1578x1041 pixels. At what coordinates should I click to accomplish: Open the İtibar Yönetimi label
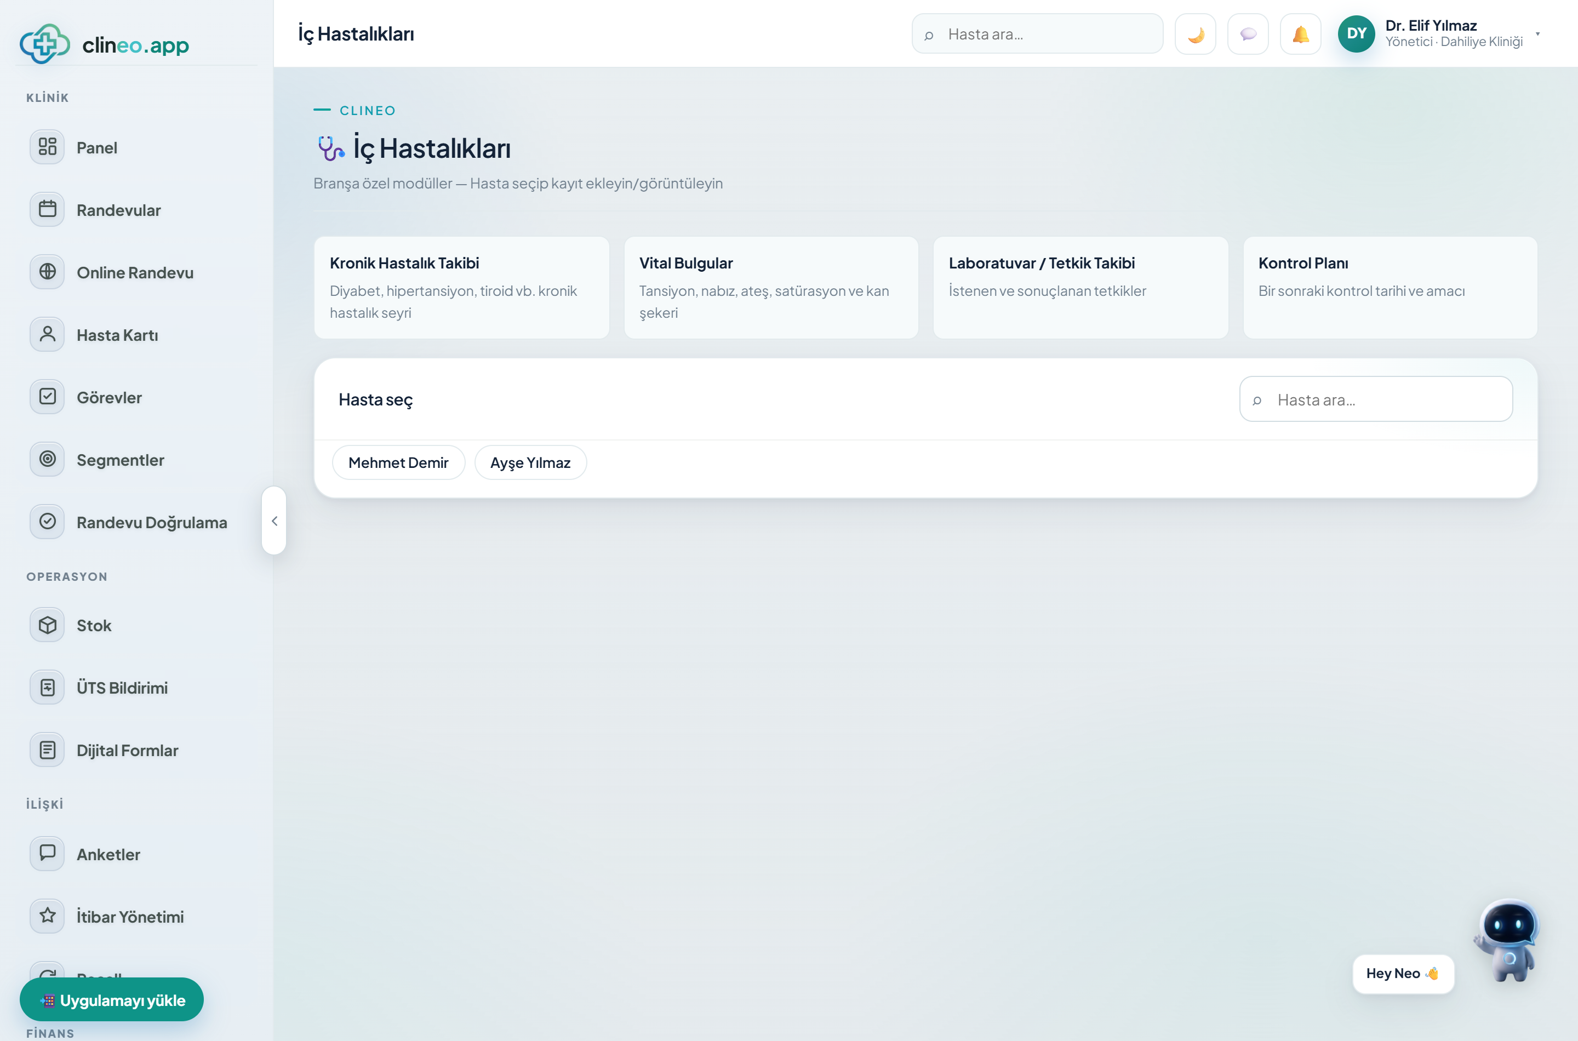[130, 916]
